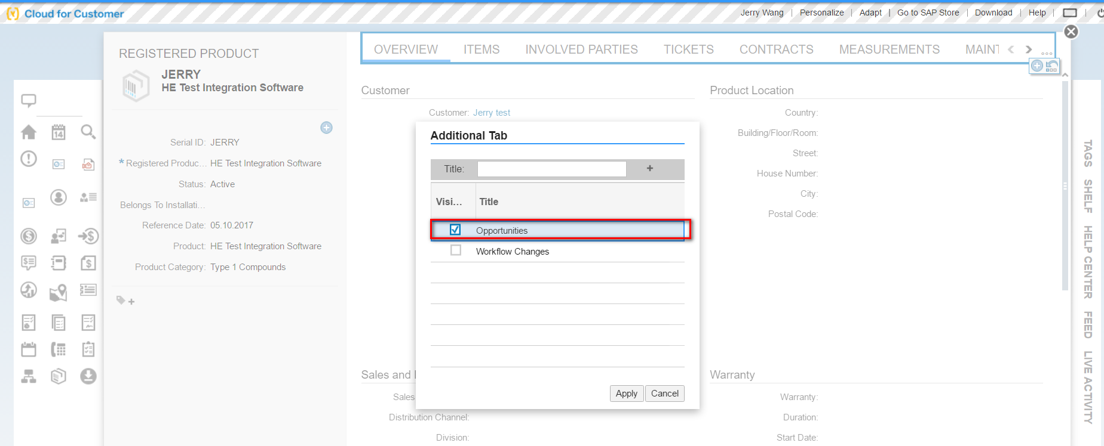
Task: Open the product box icon in sidebar
Action: click(x=59, y=376)
